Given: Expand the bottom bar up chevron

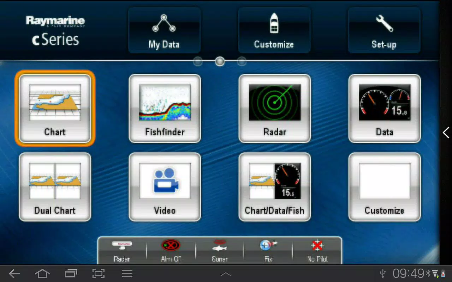Looking at the screenshot, I should pyautogui.click(x=226, y=274).
